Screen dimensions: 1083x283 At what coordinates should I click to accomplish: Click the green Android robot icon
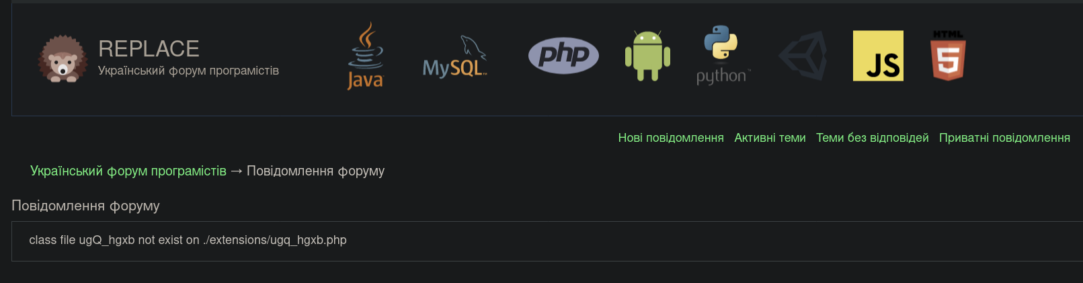(x=647, y=56)
